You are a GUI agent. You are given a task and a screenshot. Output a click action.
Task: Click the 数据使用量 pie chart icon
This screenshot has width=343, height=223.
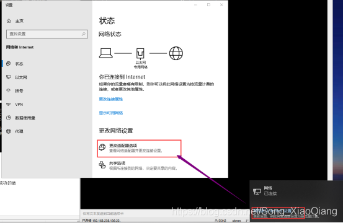[9, 118]
